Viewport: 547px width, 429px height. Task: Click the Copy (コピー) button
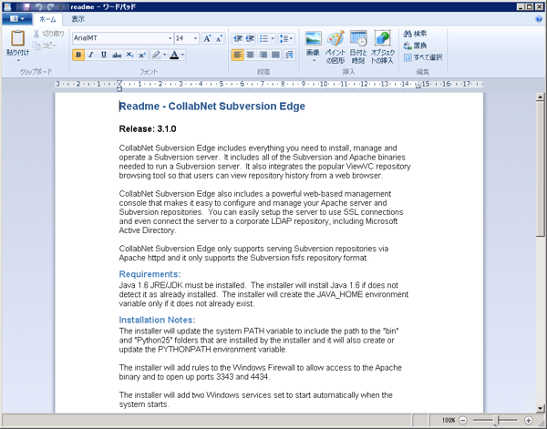coord(45,46)
